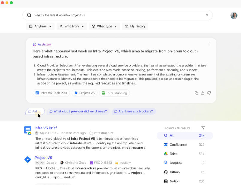241x185 pixels.
Task: Open the Who from filter dropdown
Action: [x=72, y=26]
